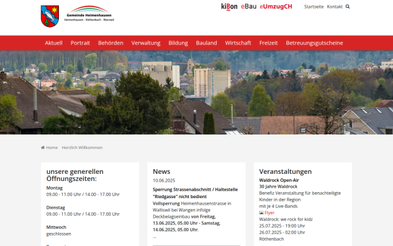Open the eUmzugCH service logo
This screenshot has width=393, height=246.
276,7
